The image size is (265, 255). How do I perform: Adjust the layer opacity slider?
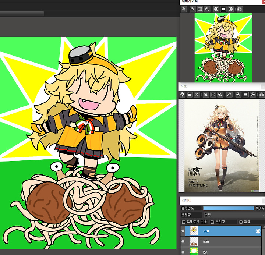coord(229,208)
